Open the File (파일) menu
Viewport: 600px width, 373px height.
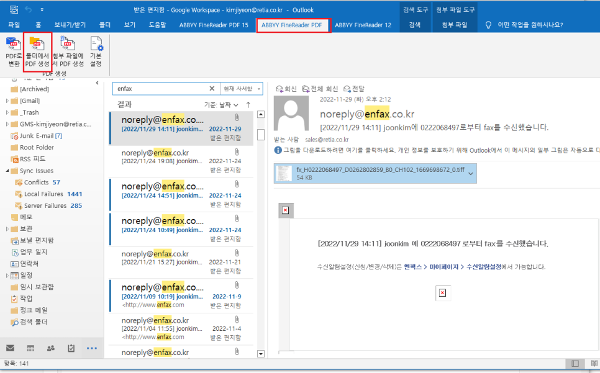(x=14, y=25)
